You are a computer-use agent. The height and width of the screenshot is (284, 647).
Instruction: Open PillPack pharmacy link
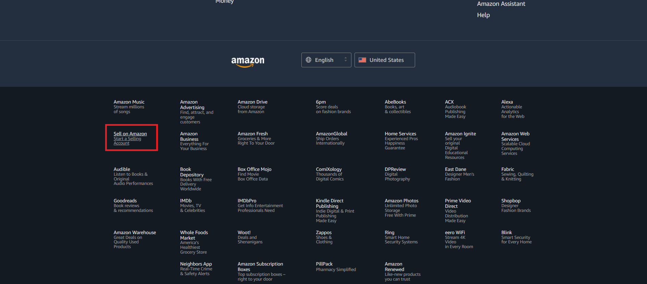(x=336, y=267)
